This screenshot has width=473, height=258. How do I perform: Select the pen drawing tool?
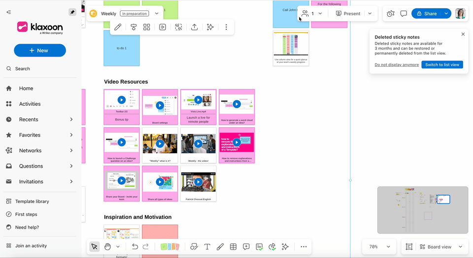[220, 247]
